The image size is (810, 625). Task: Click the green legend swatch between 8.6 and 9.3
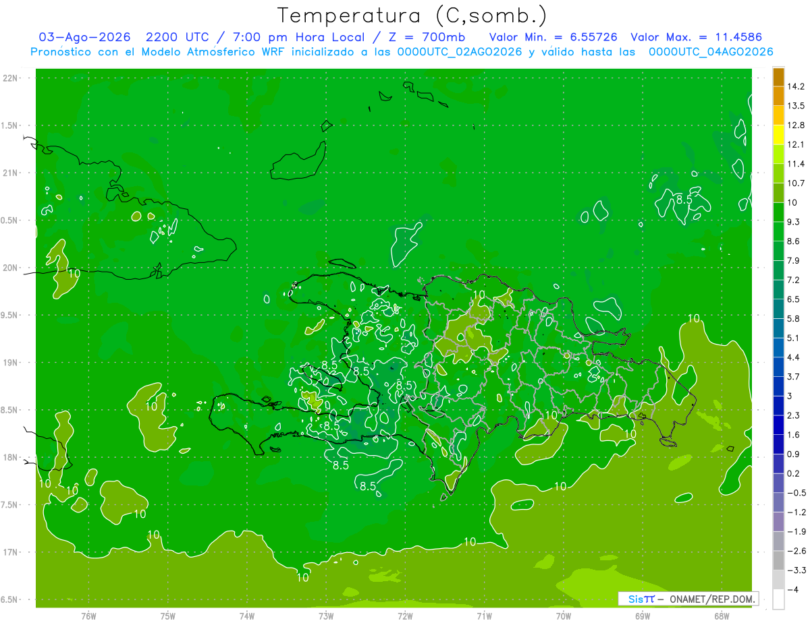tap(778, 232)
